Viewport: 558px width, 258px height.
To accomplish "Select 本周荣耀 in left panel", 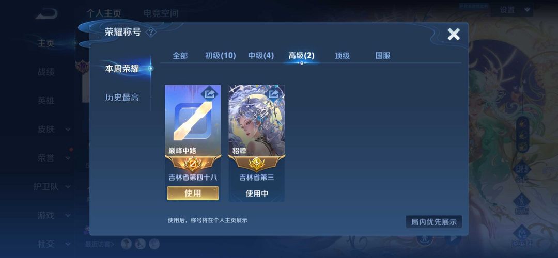I will pos(122,69).
